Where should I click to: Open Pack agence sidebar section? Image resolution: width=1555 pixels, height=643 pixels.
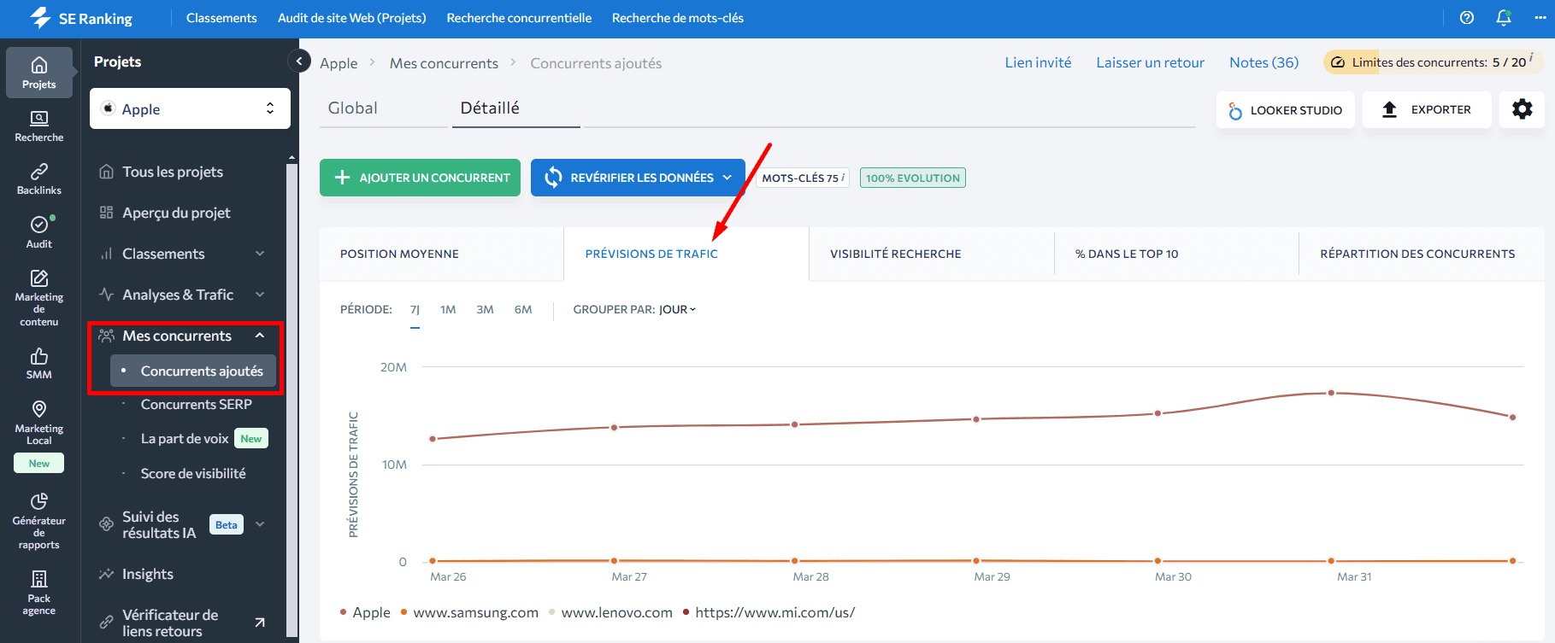(39, 593)
